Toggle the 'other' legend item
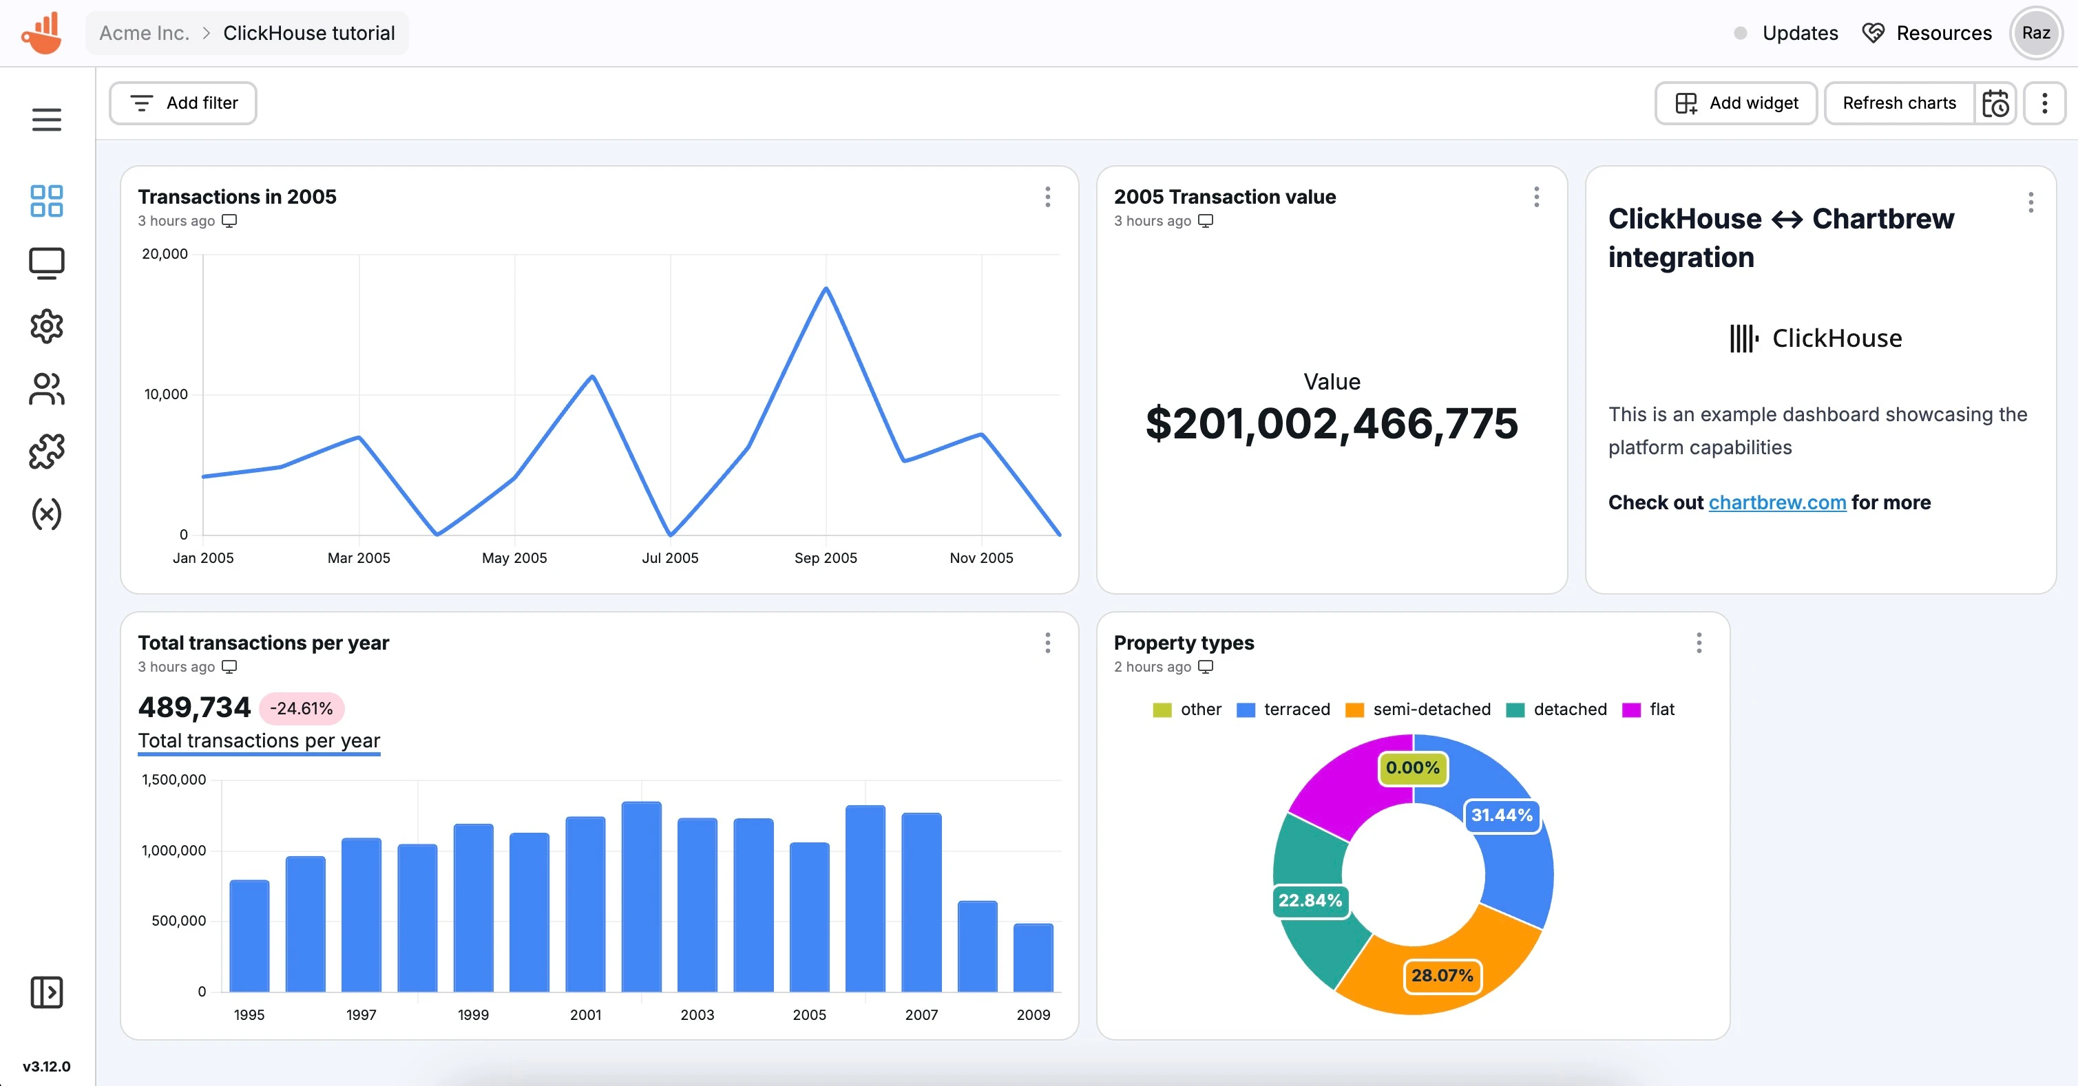This screenshot has width=2078, height=1086. [1188, 710]
